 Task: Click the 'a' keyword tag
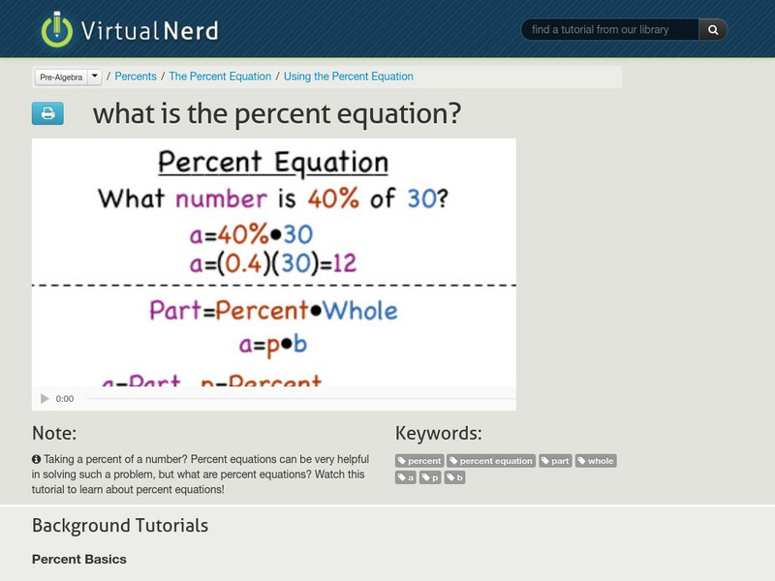click(x=405, y=476)
